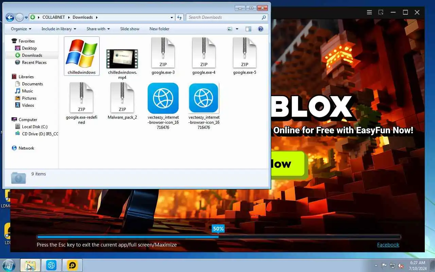Select the google.exe-redefined ZIP file
This screenshot has width=435, height=272.
pos(82,103)
